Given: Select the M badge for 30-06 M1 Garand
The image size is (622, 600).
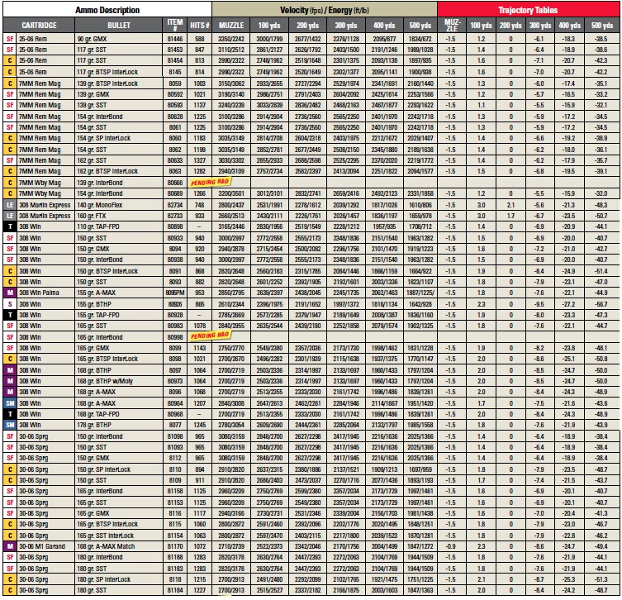Looking at the screenshot, I should (x=10, y=546).
